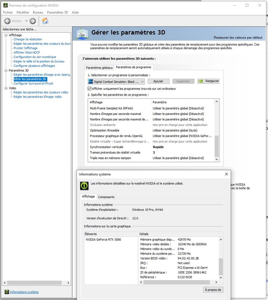Click task pane horizontal scroll left arrow
The image size is (268, 300).
(x=5, y=283)
